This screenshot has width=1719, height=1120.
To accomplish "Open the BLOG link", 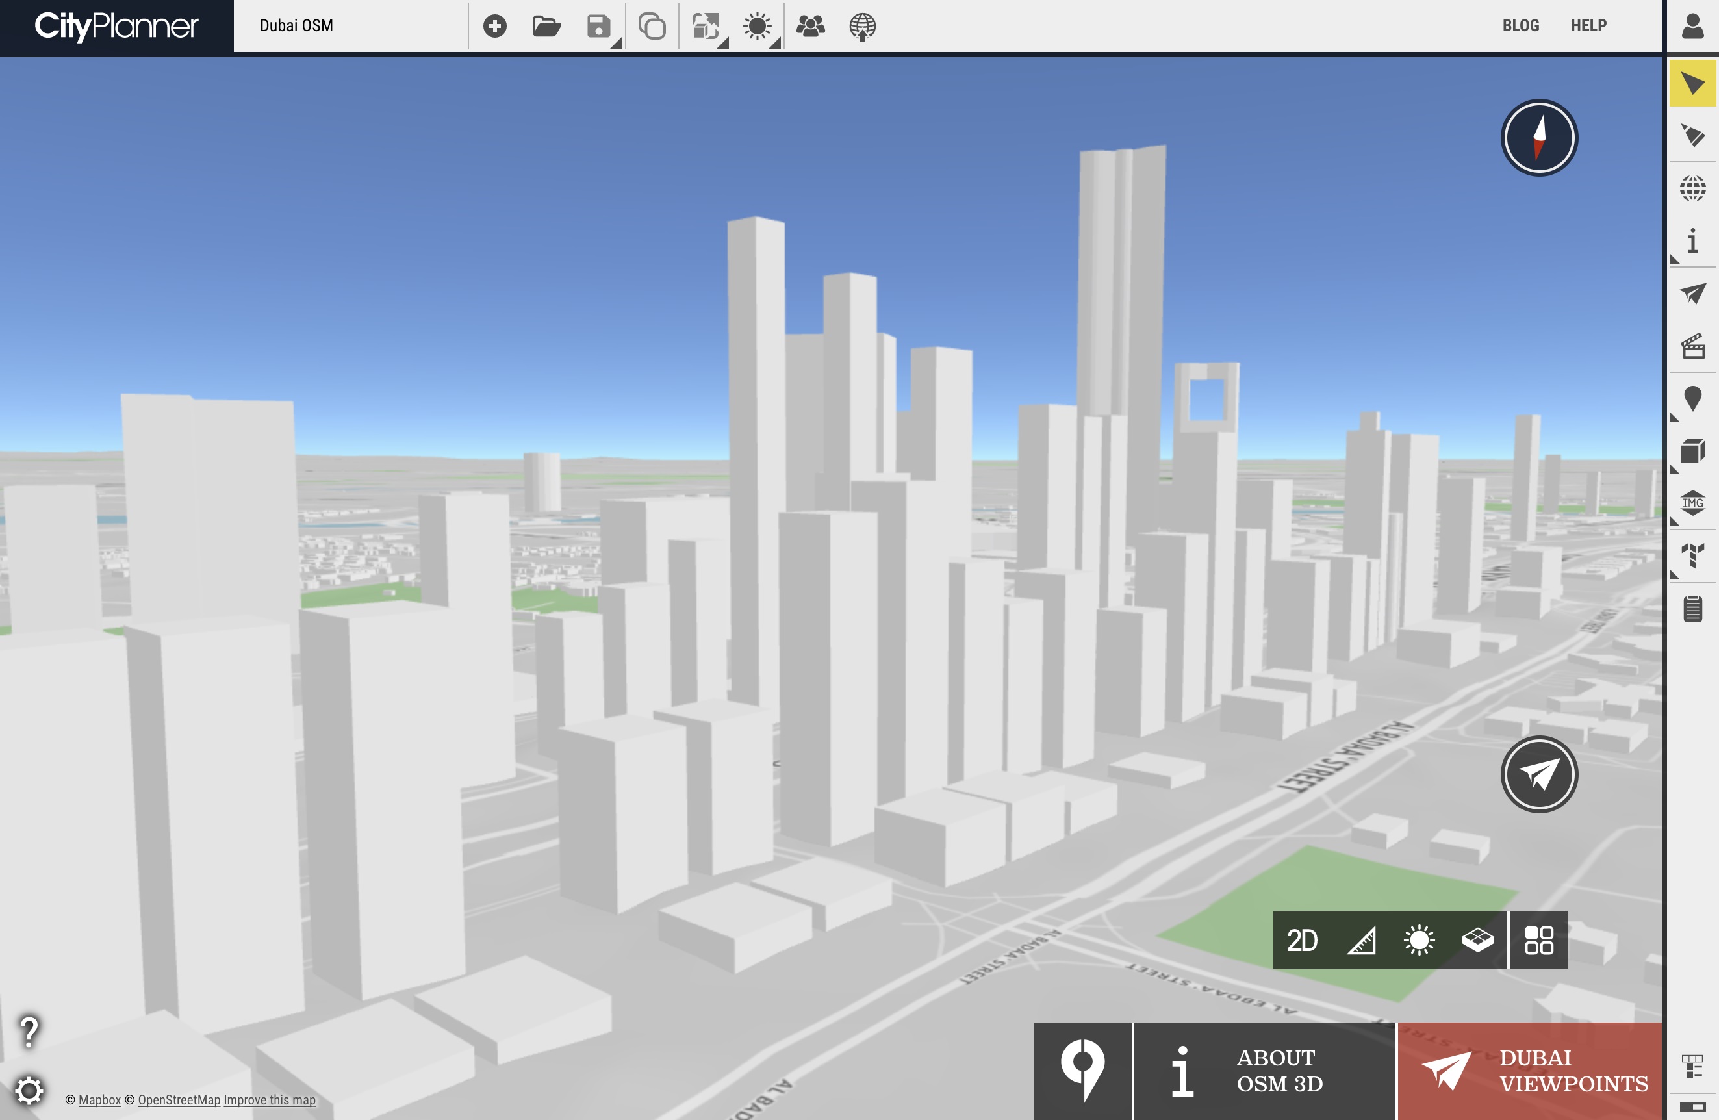I will pos(1520,25).
